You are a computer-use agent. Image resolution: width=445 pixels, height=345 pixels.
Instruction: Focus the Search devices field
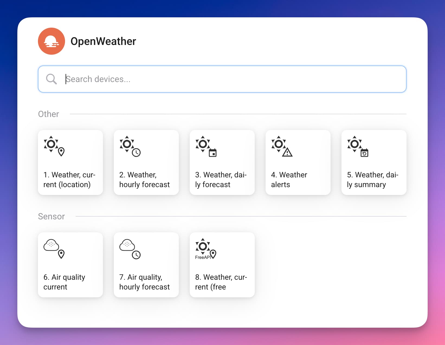pos(222,79)
